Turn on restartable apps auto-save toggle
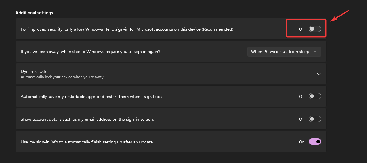Screen dimensions: 367x163 (315, 97)
